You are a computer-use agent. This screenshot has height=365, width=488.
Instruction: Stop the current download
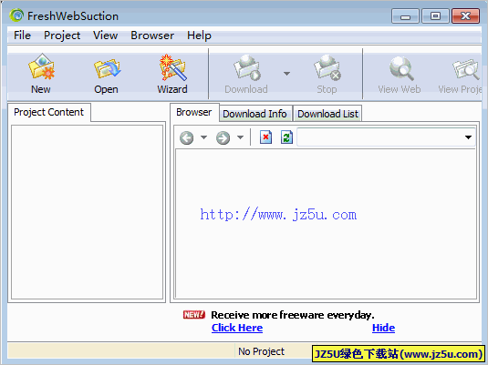[x=327, y=74]
